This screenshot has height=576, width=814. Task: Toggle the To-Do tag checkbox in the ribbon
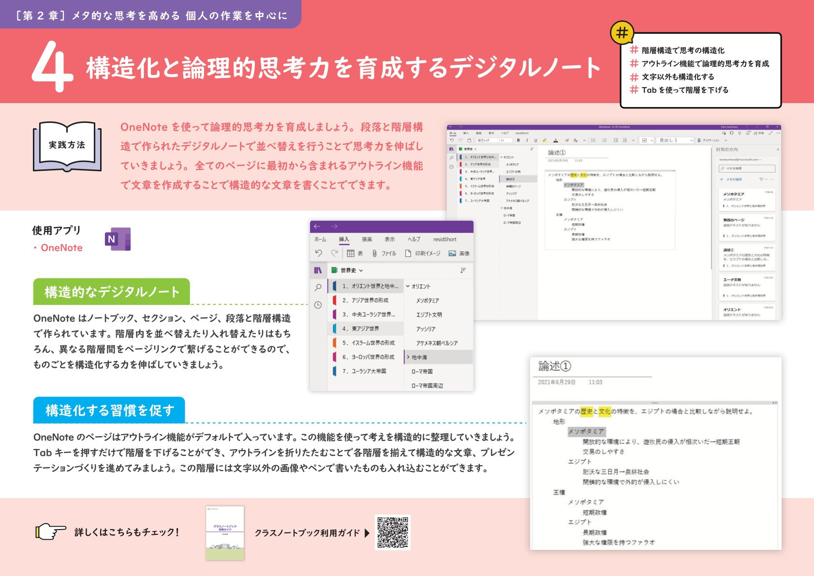[x=645, y=140]
